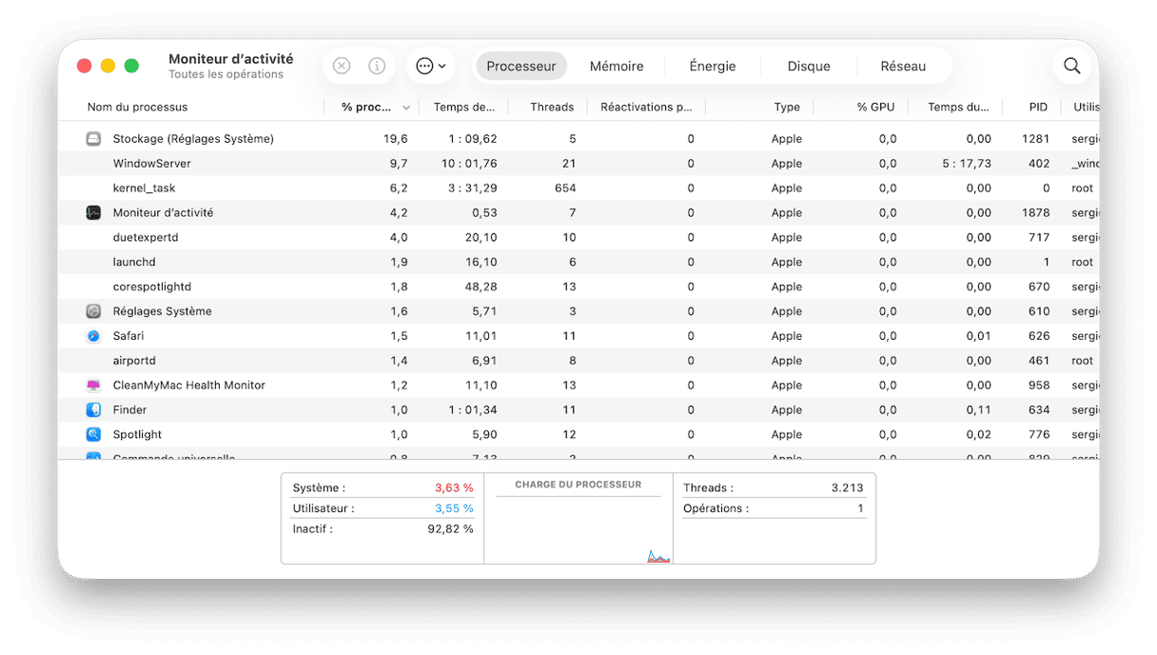Sort by Temps de processeur column
The height and width of the screenshot is (655, 1157).
pos(464,108)
